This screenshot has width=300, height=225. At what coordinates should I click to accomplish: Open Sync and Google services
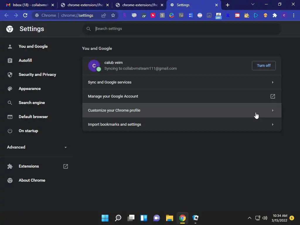tap(182, 82)
